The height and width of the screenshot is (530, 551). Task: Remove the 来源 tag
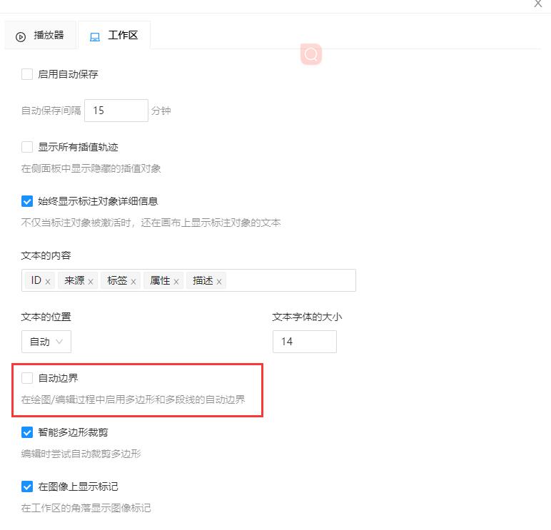91,282
